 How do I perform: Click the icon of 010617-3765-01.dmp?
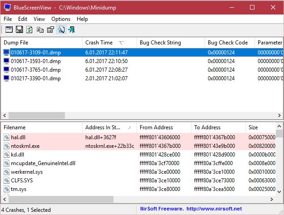pyautogui.click(x=6, y=70)
